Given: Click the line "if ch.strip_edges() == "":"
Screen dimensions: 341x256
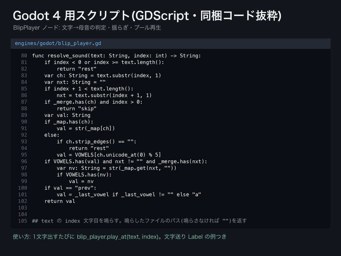Looking at the screenshot, I should (x=96, y=142).
